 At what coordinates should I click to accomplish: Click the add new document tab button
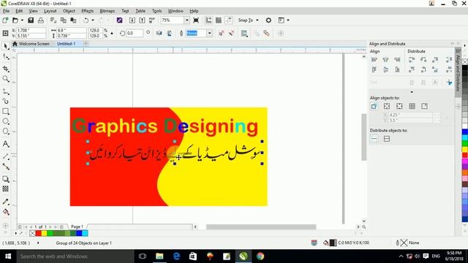click(x=86, y=44)
